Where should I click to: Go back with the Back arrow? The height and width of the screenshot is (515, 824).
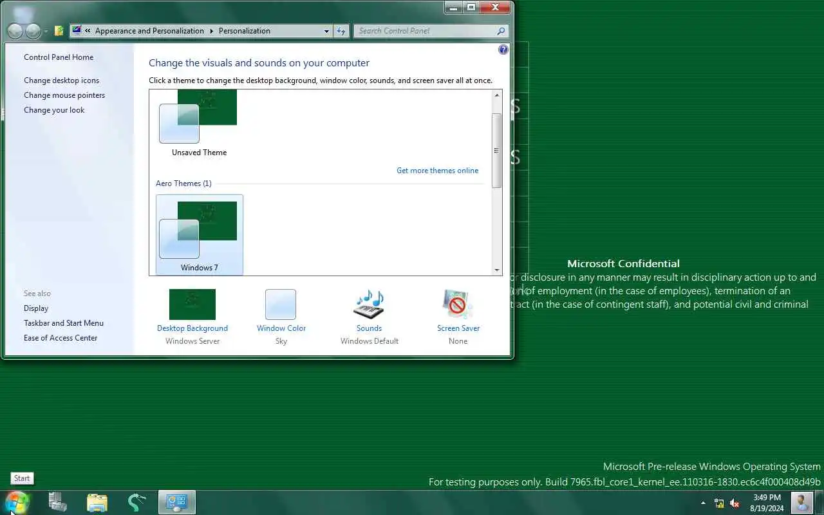pos(15,31)
